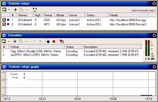Sort relays by Viewers column

[25, 15]
